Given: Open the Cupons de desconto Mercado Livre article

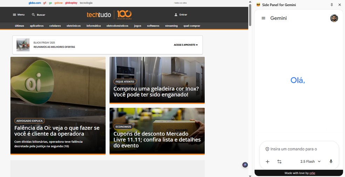Looking at the screenshot, I should [x=157, y=140].
